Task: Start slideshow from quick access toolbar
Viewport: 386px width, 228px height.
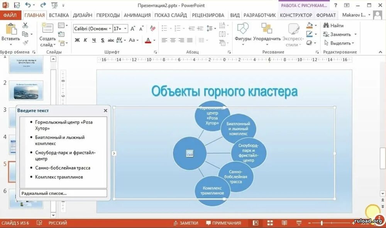Action: [54, 5]
